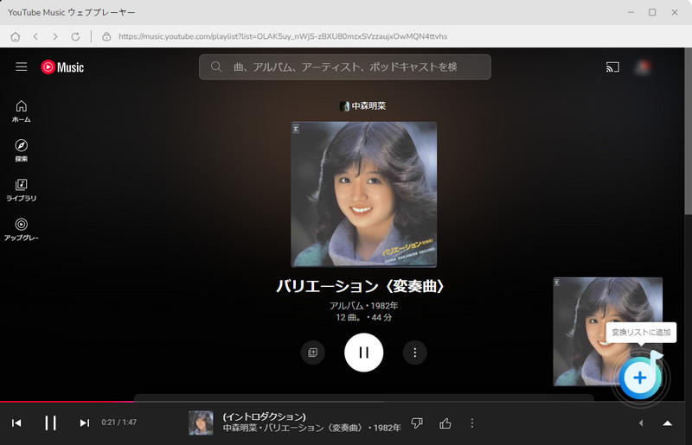Open 探索 explore page

tap(21, 150)
